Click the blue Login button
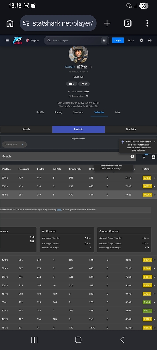Viewport: 157px width, 350px height. 118,40
